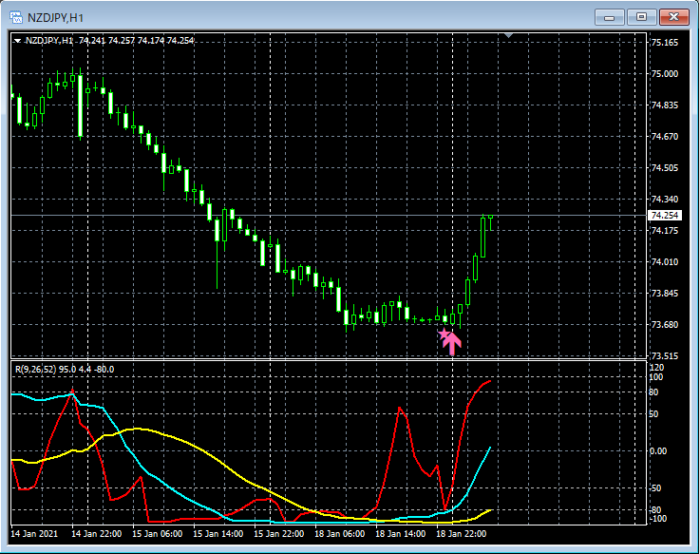Click the chart window icon in title bar

coord(17,16)
